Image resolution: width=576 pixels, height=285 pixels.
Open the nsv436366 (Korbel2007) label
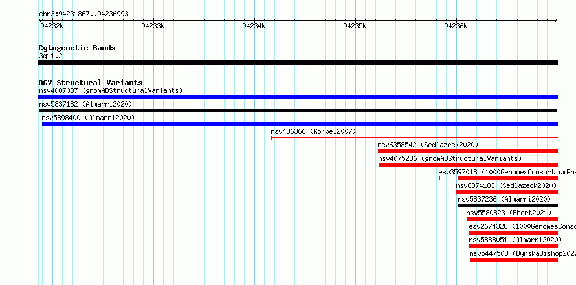313,131
